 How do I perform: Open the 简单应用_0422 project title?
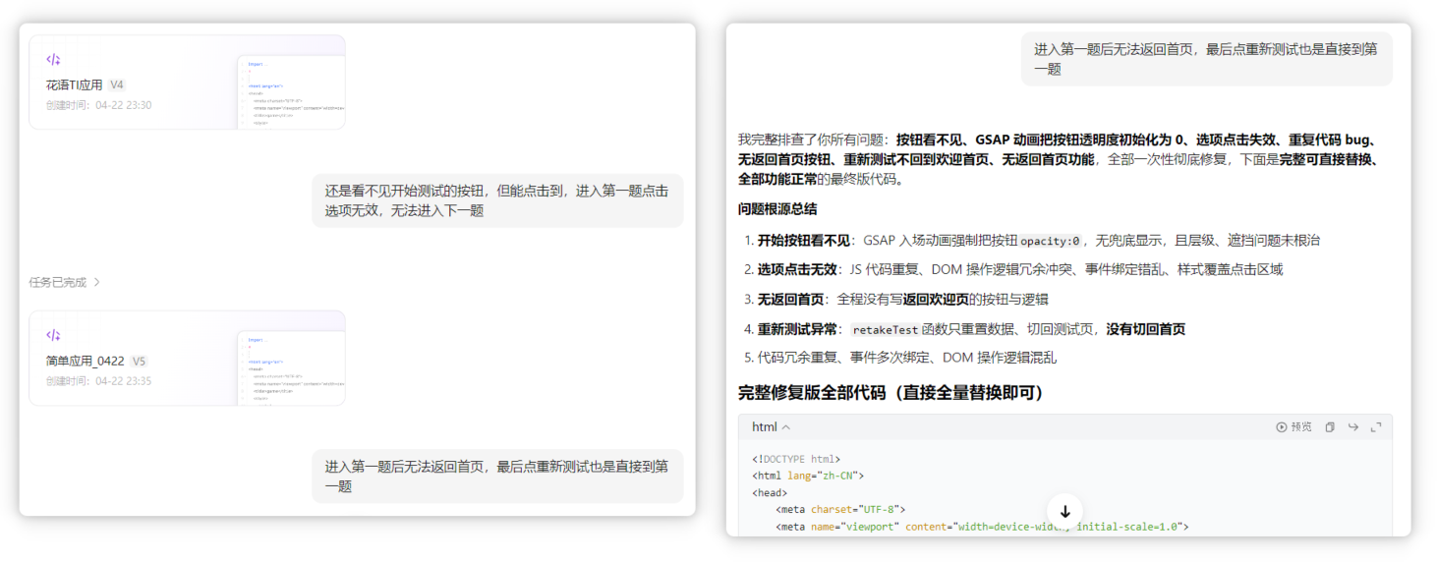point(85,361)
